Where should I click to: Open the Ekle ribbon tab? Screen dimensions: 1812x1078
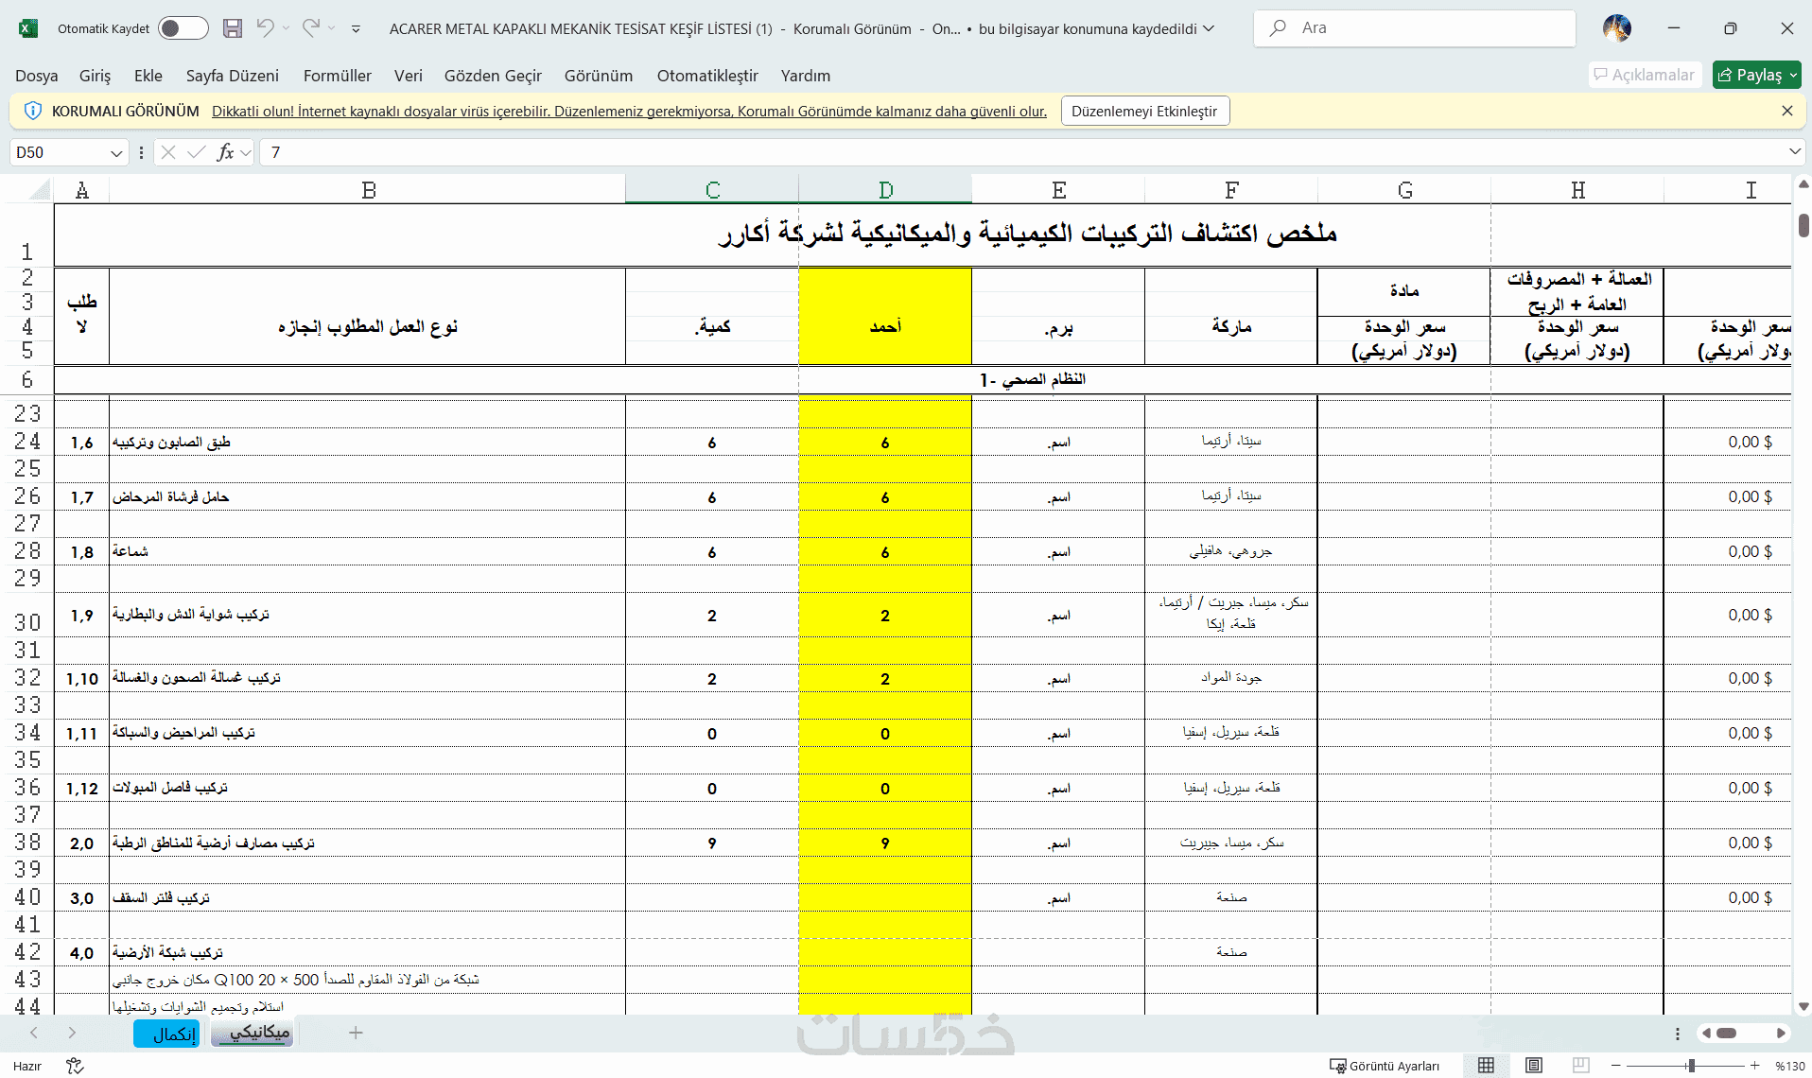point(148,76)
